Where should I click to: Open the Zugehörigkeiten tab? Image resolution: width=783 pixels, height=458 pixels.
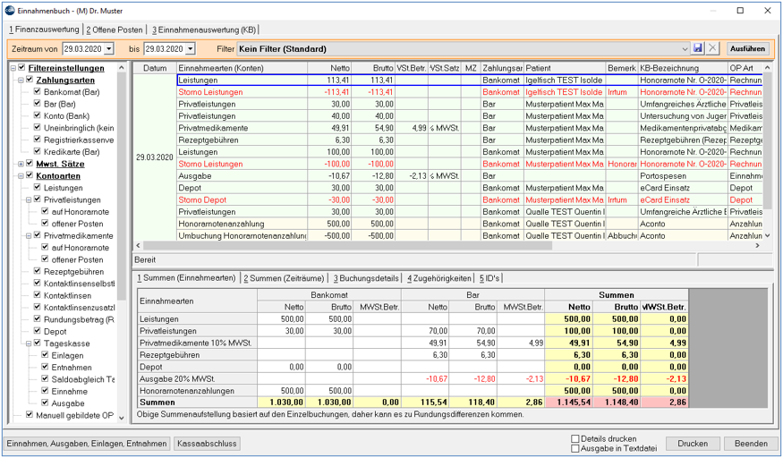[x=439, y=278]
